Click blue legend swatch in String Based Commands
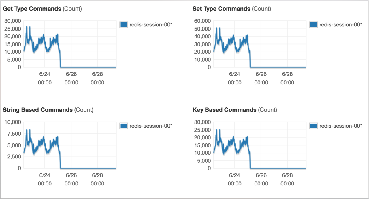Viewport: 369px width, 199px height. tap(123, 126)
